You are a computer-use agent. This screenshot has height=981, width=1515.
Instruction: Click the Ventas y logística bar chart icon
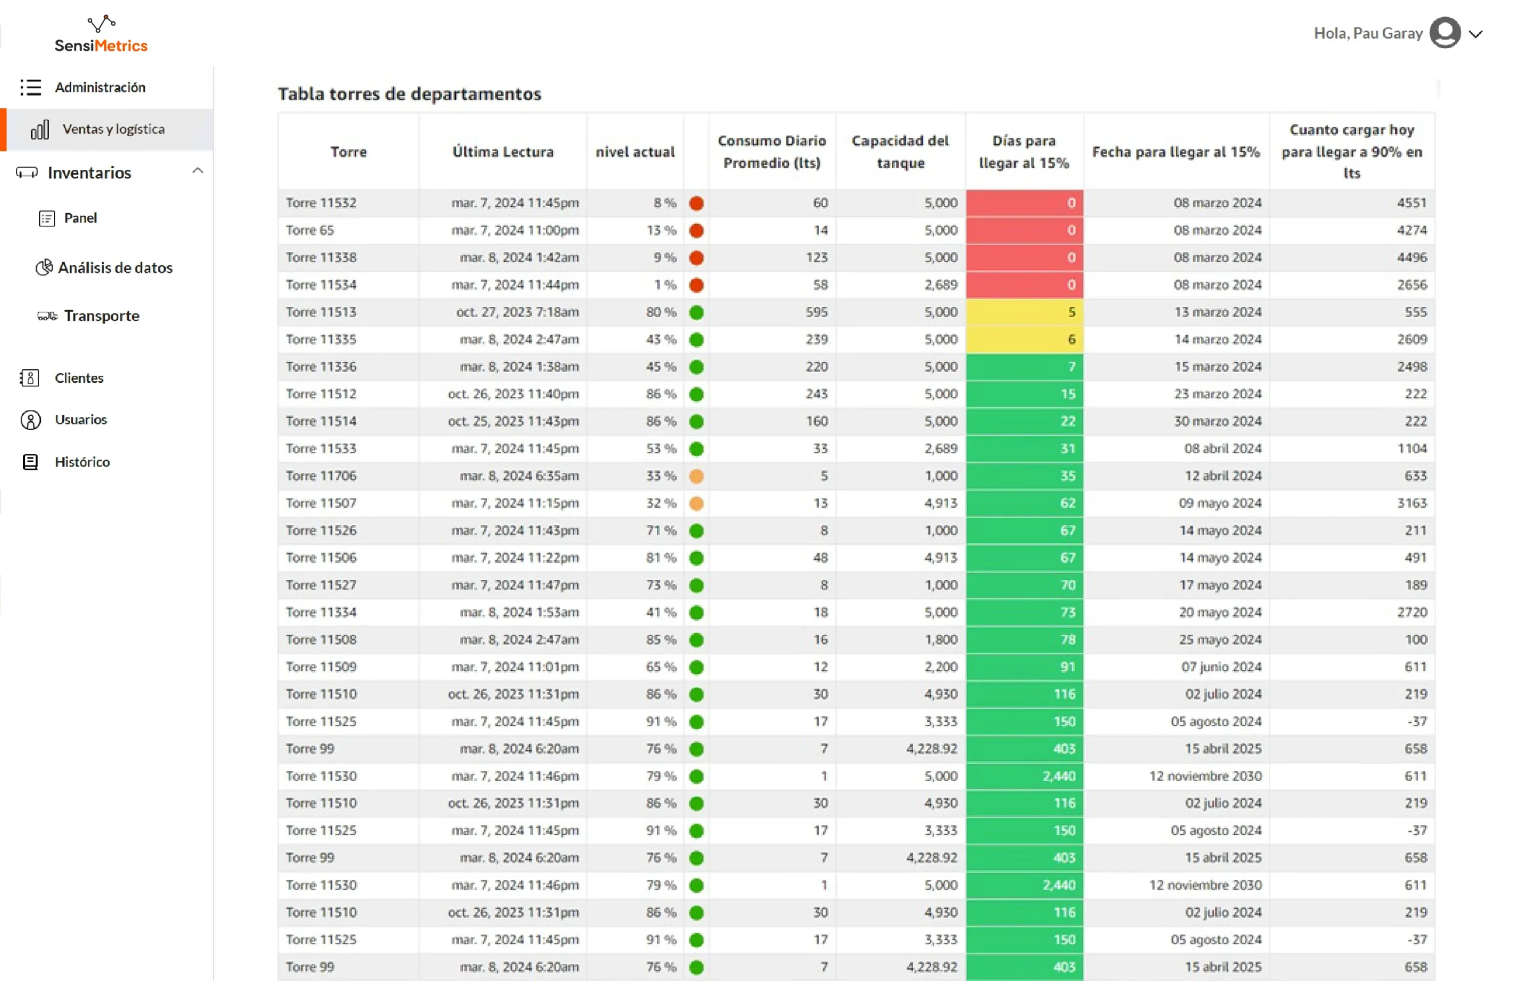coord(40,129)
